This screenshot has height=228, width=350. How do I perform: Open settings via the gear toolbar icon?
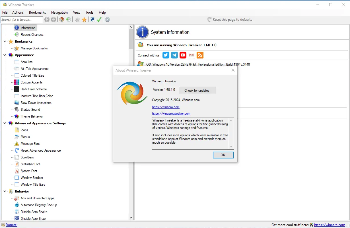107,19
